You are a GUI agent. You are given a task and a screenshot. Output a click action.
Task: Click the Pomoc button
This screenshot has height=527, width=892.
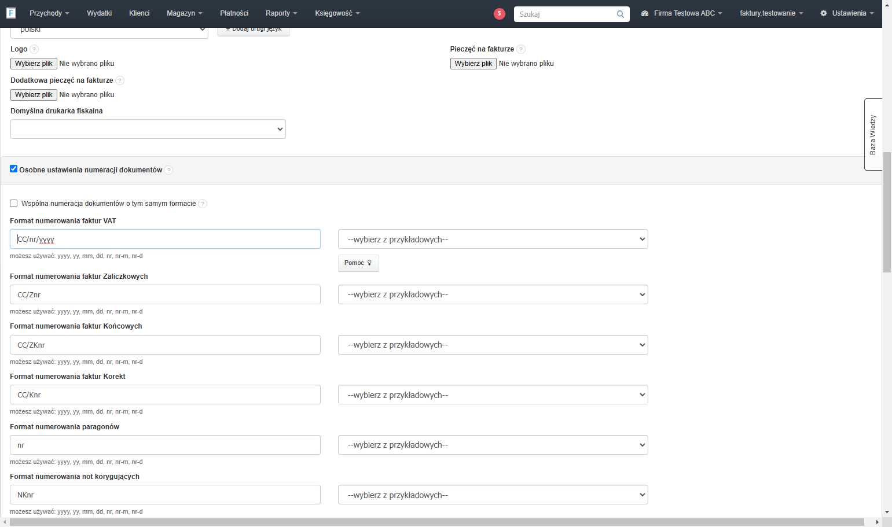pos(358,263)
